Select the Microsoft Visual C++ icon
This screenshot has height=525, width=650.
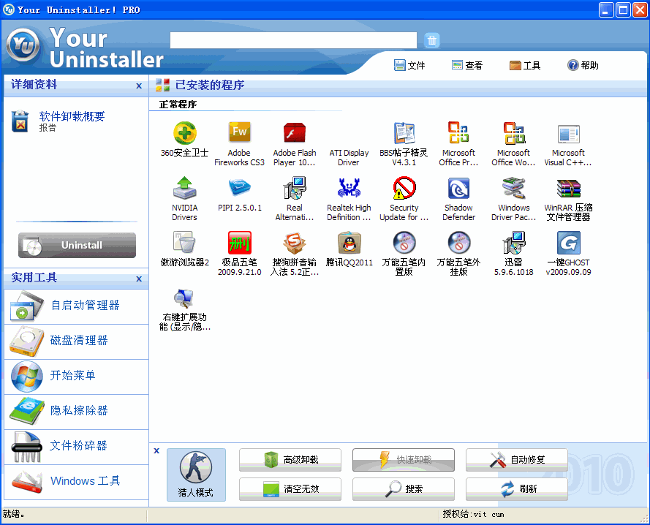click(x=568, y=134)
